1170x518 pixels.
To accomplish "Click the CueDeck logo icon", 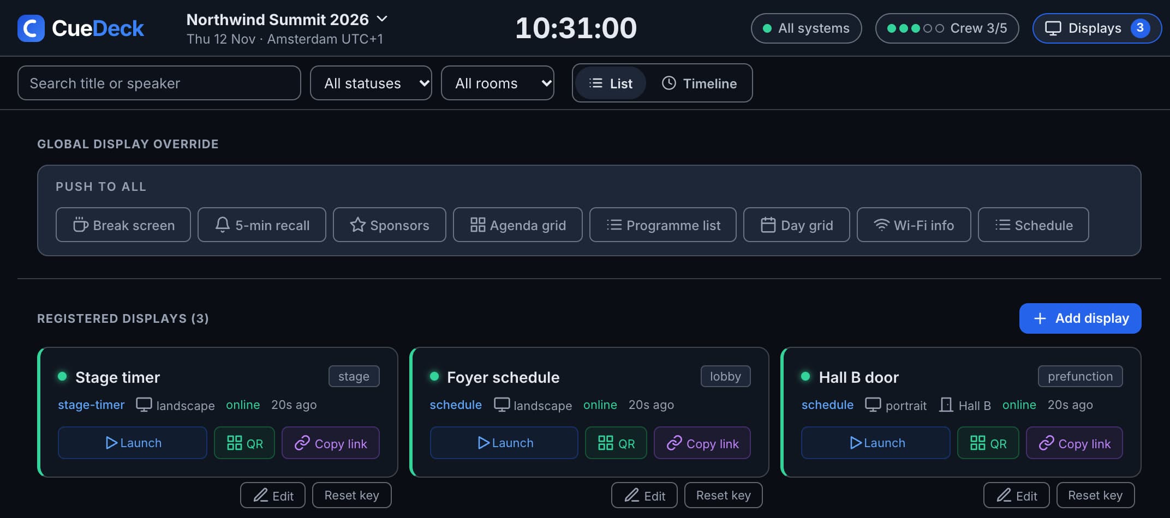I will tap(31, 28).
